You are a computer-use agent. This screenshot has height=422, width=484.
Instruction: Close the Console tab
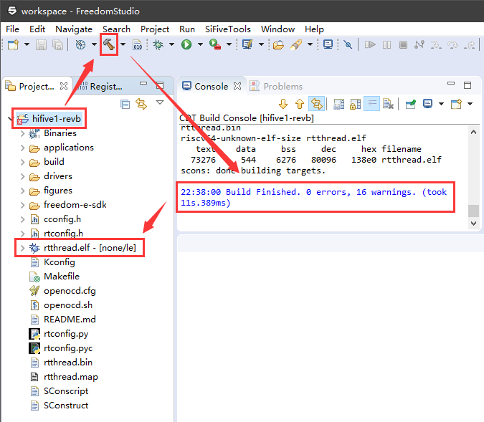tap(237, 86)
